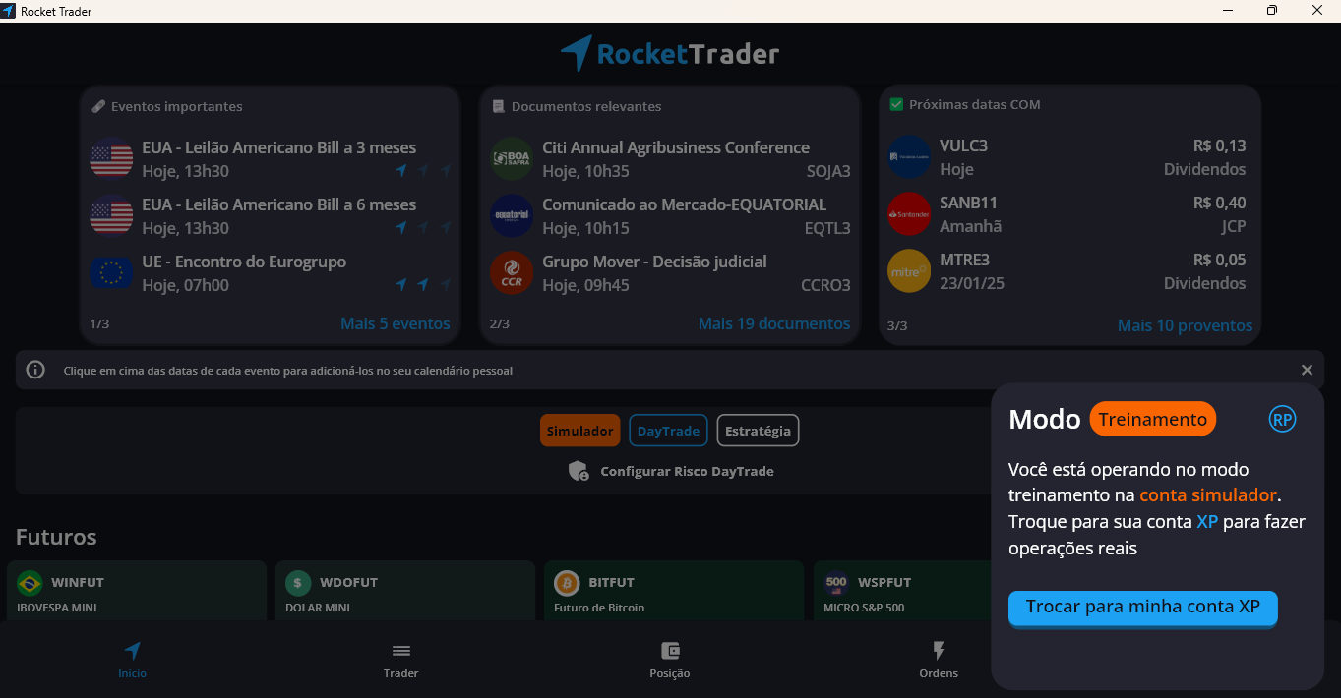Click "Citi Annual Agribusiness Conference" title
The height and width of the screenshot is (698, 1341).
point(676,147)
